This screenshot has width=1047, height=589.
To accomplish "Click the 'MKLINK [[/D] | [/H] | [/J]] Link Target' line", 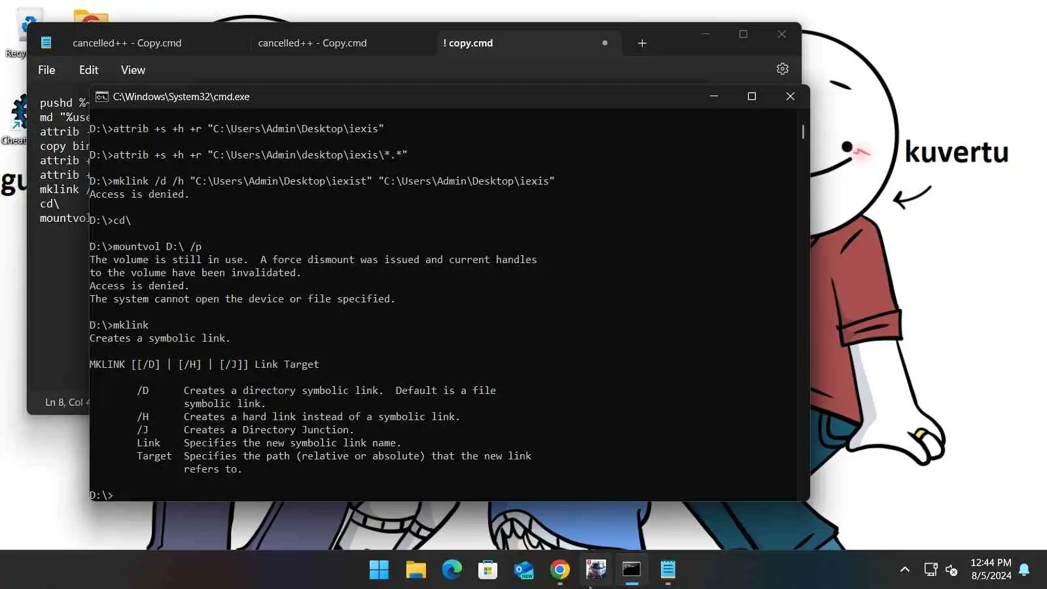I will tap(204, 365).
